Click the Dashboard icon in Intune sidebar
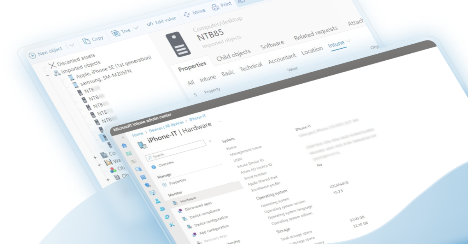The width and height of the screenshot is (468, 244). [129, 154]
